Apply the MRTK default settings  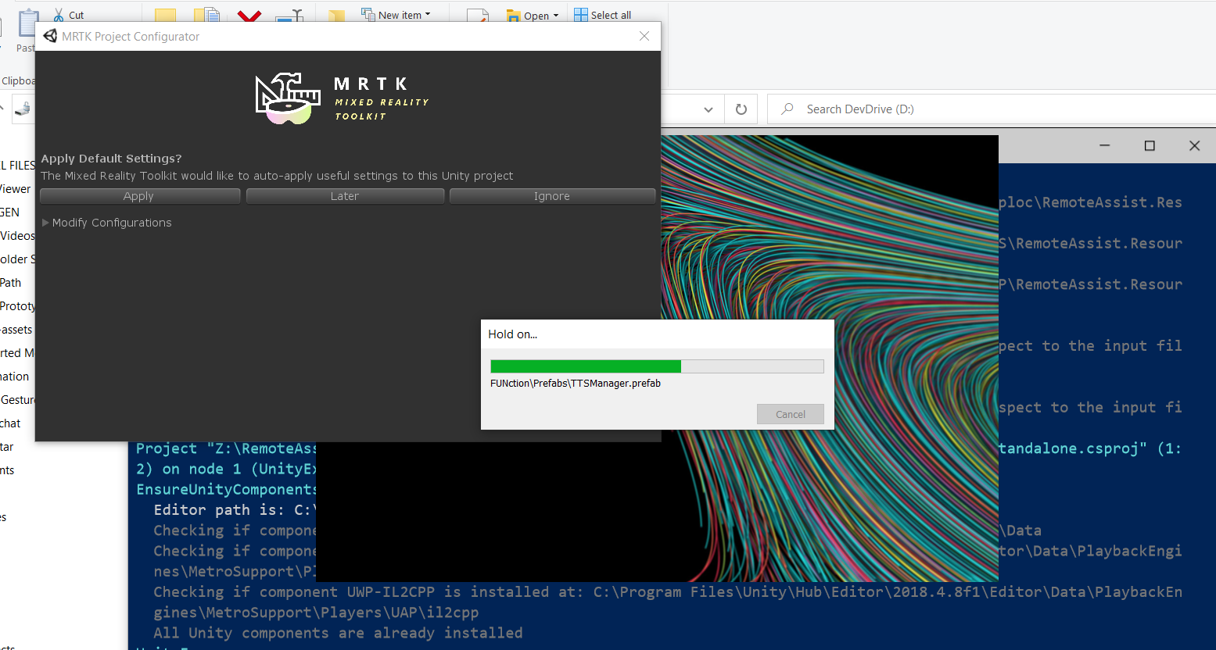click(139, 196)
